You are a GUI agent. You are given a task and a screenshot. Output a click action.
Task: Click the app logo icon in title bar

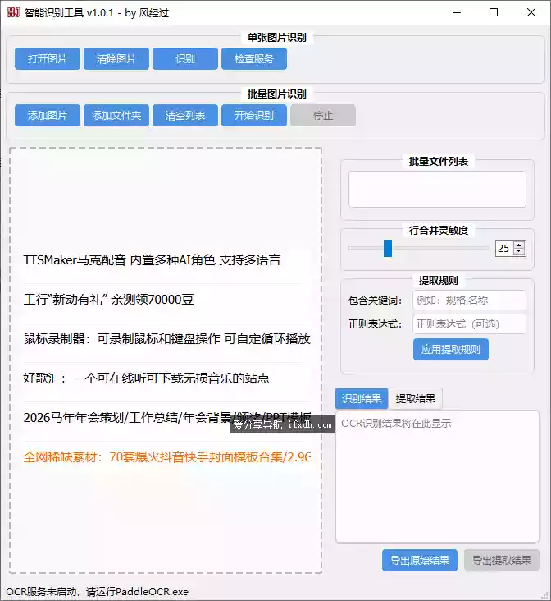tap(13, 12)
